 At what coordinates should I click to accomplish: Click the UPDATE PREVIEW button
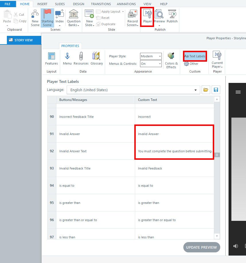pos(202,247)
